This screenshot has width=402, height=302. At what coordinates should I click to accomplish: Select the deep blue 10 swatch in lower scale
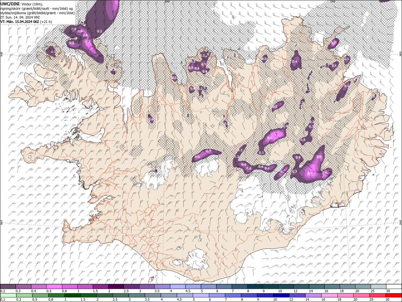click(281, 295)
